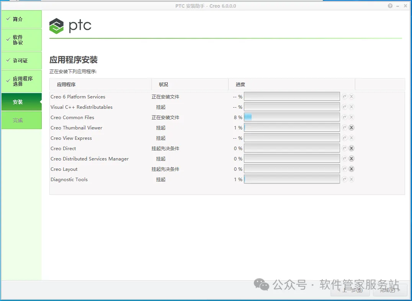Viewport: 412px width, 301px height.
Task: Select the Diagnostic Tools row name
Action: pyautogui.click(x=69, y=179)
